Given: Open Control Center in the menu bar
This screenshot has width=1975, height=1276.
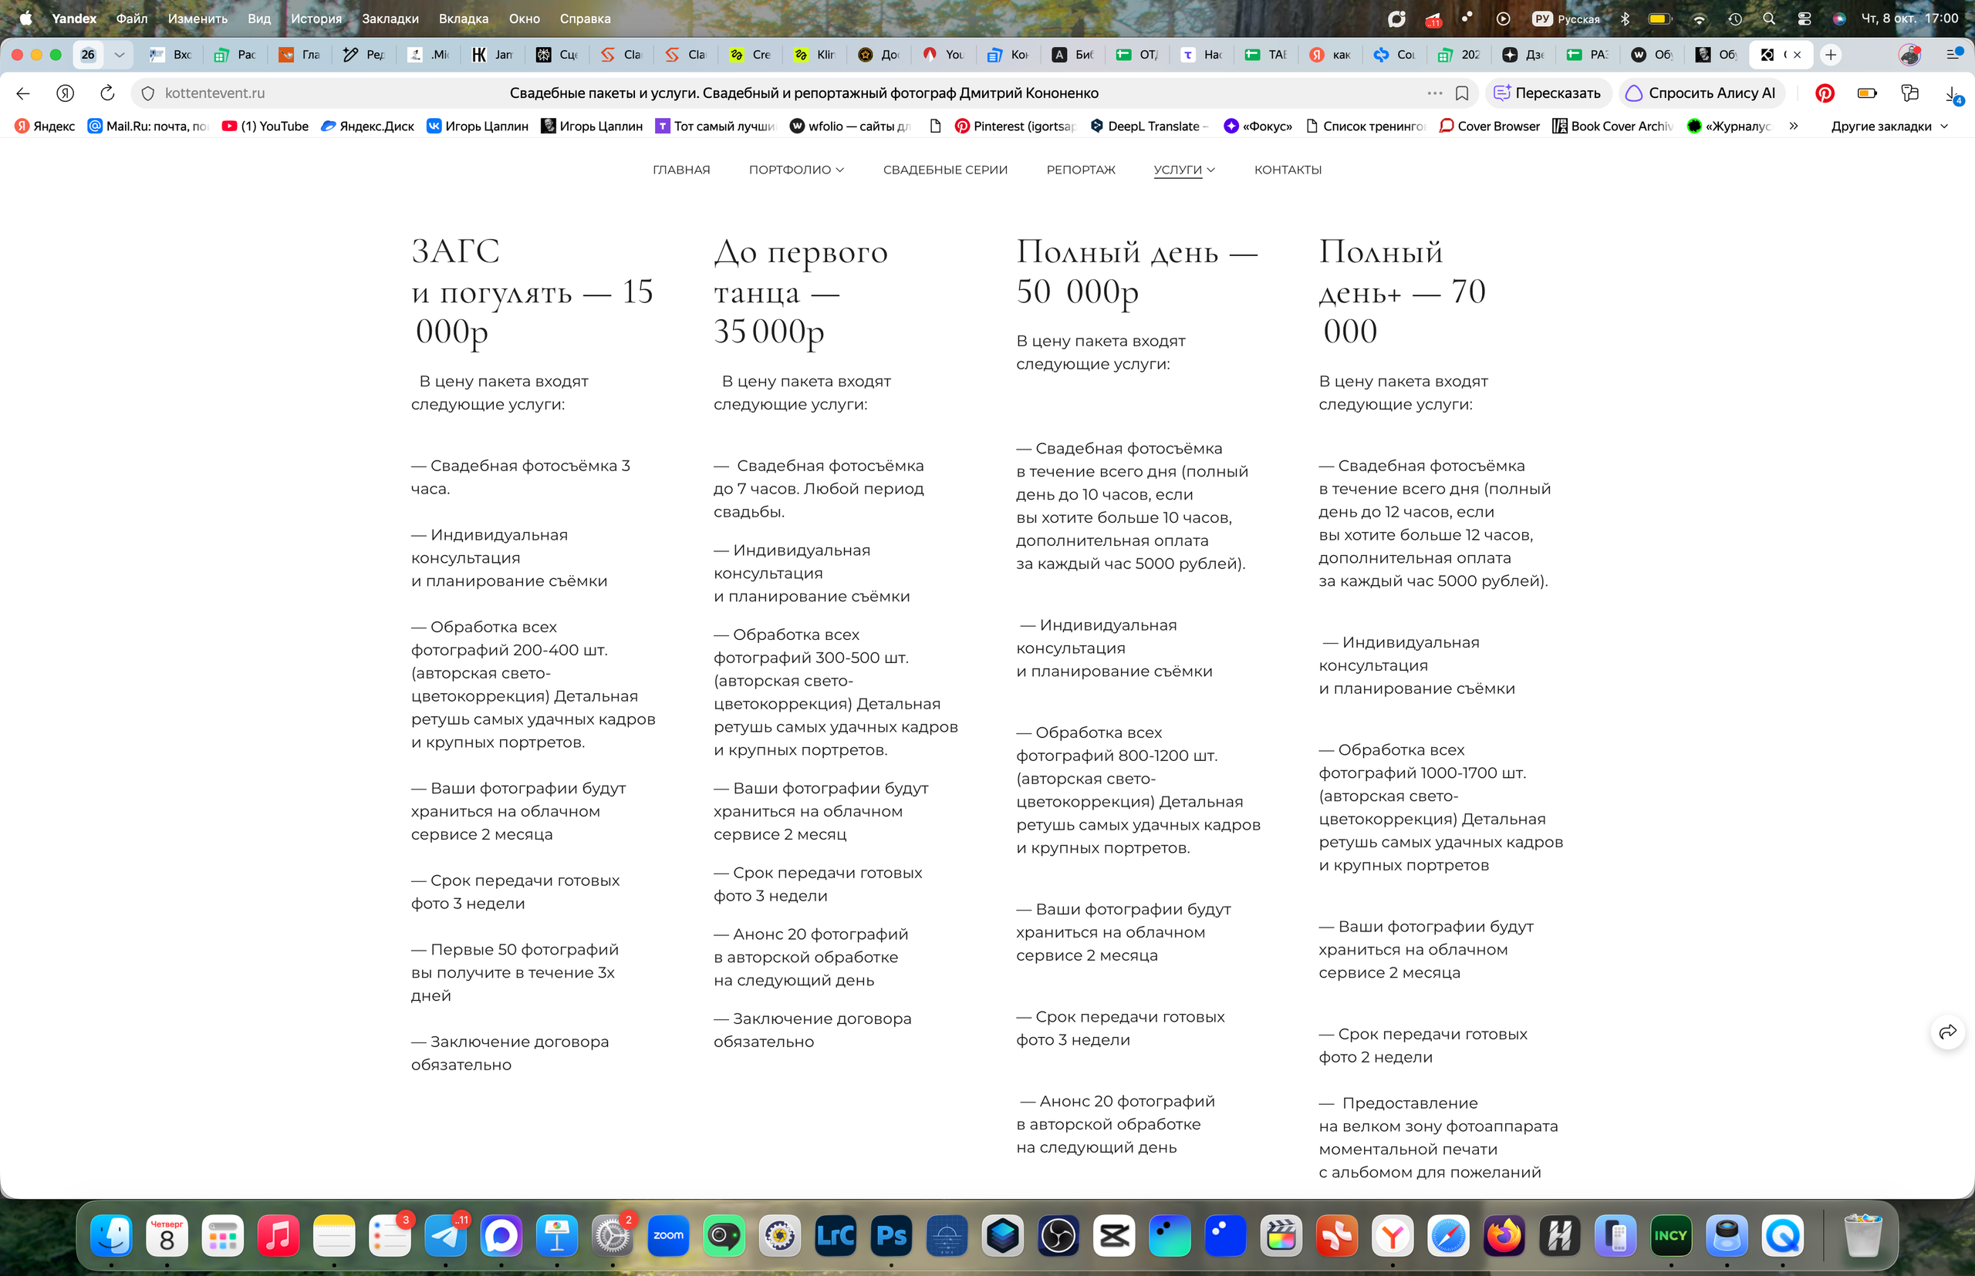Looking at the screenshot, I should 1804,19.
